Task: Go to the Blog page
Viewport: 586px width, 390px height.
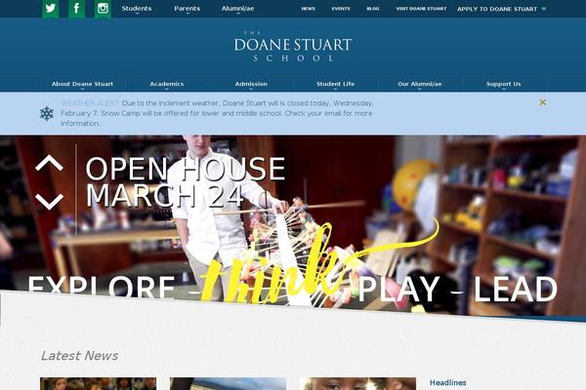Action: pyautogui.click(x=373, y=9)
